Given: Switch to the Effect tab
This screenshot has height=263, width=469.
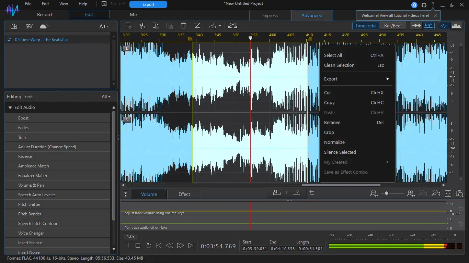Looking at the screenshot, I should (x=184, y=194).
